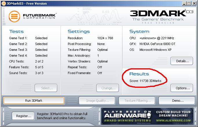
Task: Close the 3DMark03 window
Action: coord(194,3)
